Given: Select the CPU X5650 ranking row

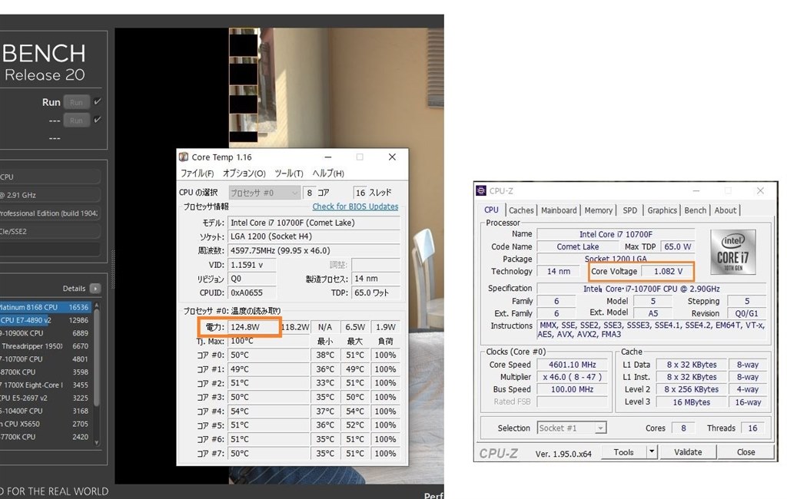Looking at the screenshot, I should [45, 424].
